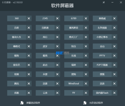Image resolution: width=125 pixels, height=106 pixels.
Task: Click X icon beside 2345 entry
Action: pos(57,18)
